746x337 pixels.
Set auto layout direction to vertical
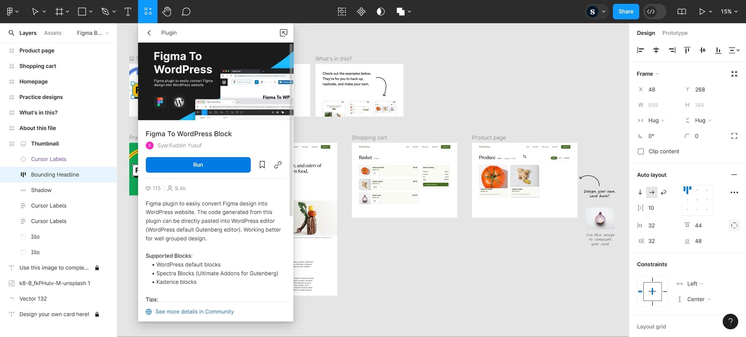coord(640,192)
